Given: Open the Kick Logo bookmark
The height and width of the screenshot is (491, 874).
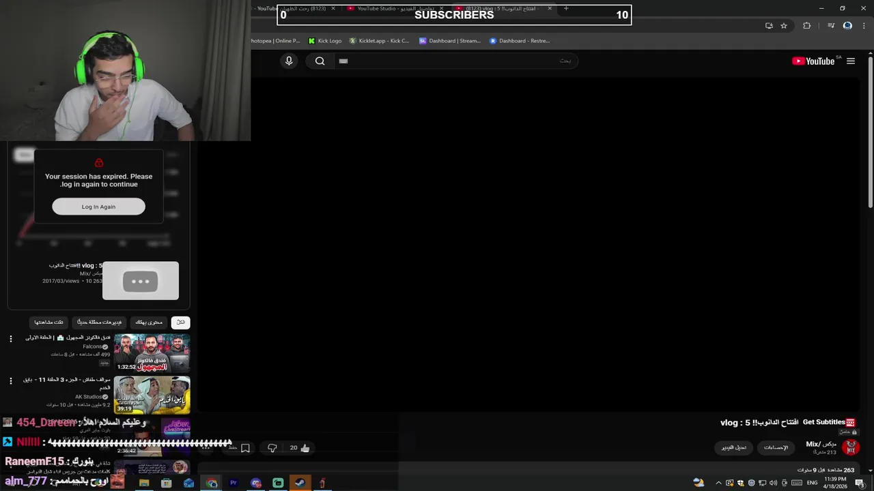Looking at the screenshot, I should tap(325, 41).
